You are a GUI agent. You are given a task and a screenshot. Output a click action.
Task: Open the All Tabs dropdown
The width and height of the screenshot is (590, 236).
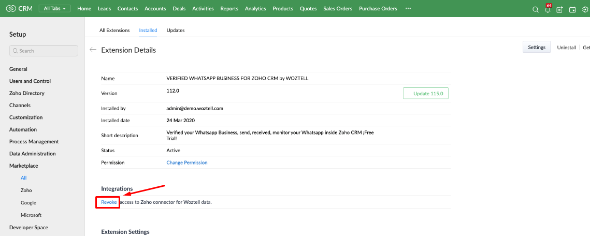54,8
